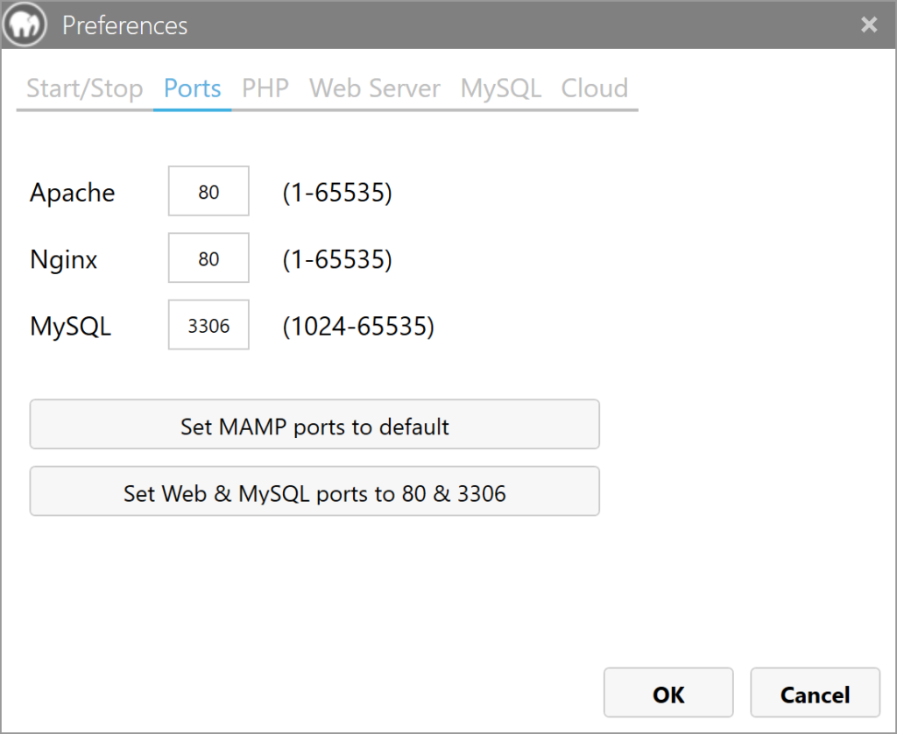Click the MySQL label beside the port field

pos(70,327)
